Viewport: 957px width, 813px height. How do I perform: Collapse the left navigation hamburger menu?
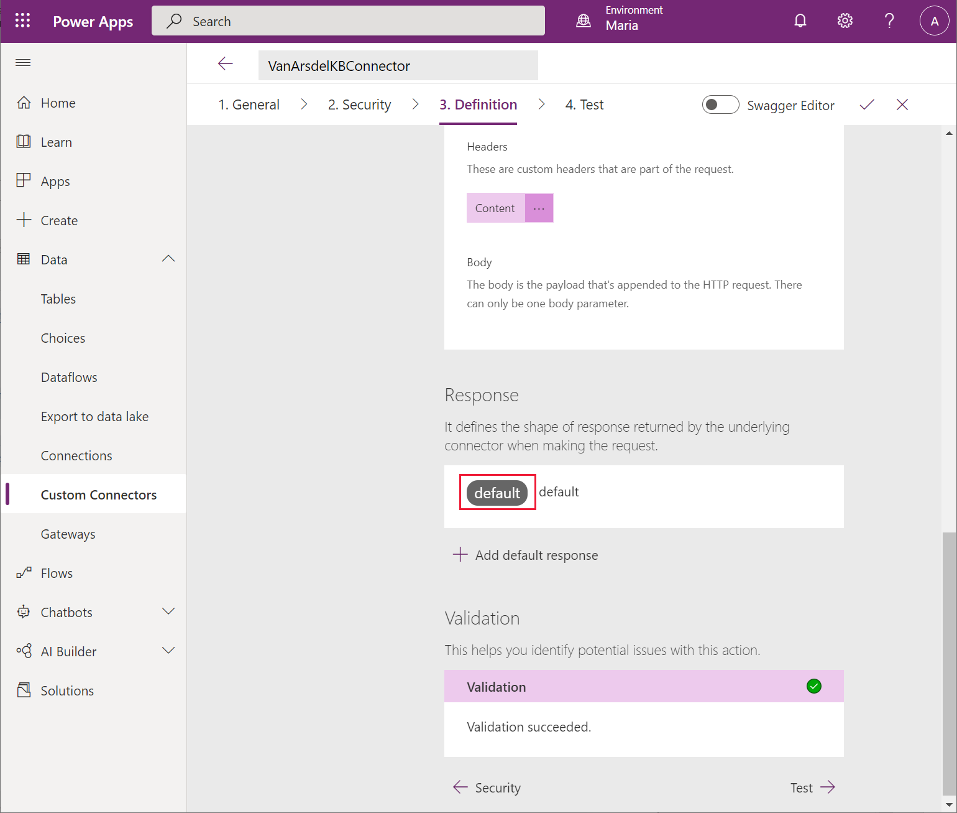pyautogui.click(x=23, y=62)
